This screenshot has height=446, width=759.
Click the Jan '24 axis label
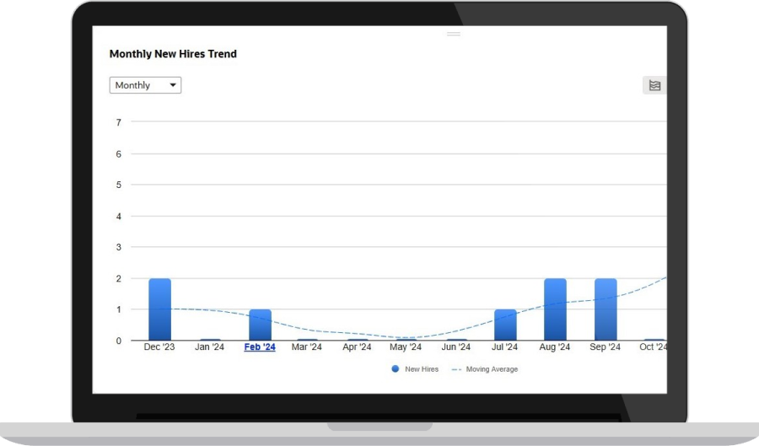[x=209, y=347]
